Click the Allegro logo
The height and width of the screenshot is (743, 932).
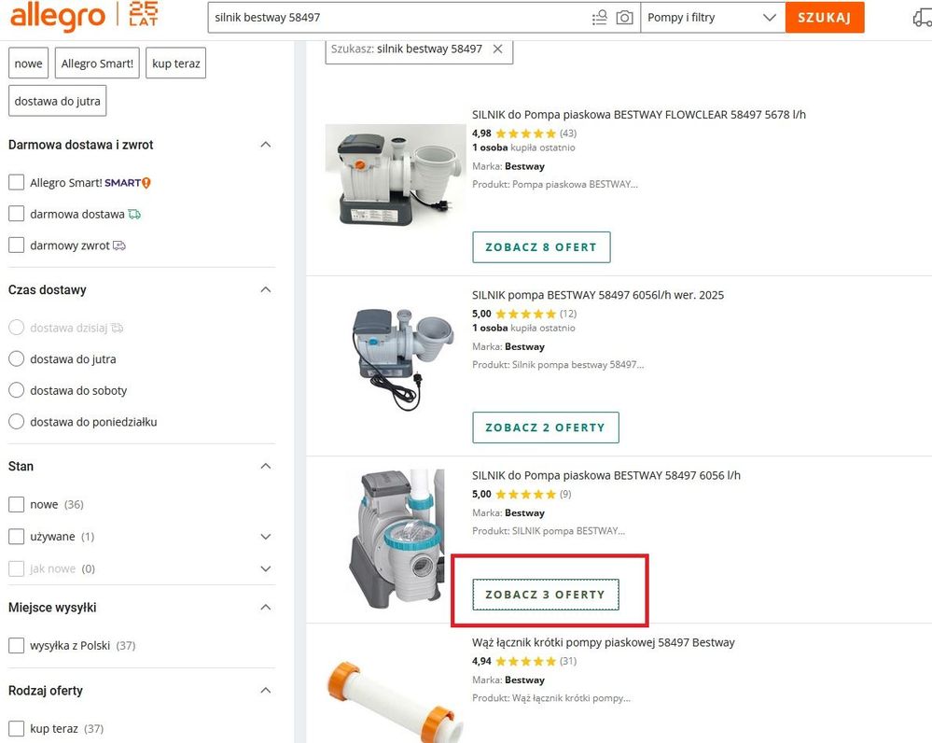coord(59,16)
